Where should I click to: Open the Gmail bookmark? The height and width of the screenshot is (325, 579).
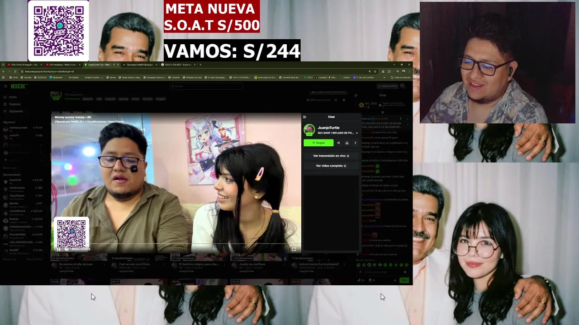[14, 77]
